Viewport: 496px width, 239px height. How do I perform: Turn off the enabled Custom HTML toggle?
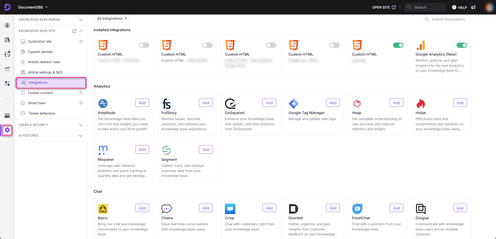point(398,45)
